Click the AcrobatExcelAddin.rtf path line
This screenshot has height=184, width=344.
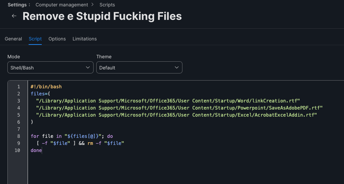[x=177, y=115]
